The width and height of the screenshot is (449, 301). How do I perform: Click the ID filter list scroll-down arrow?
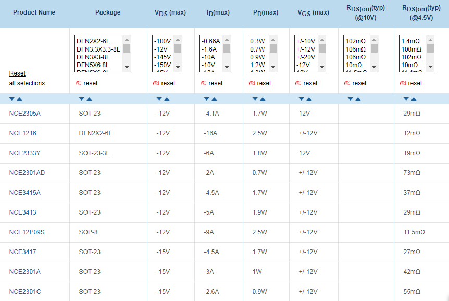coord(227,67)
